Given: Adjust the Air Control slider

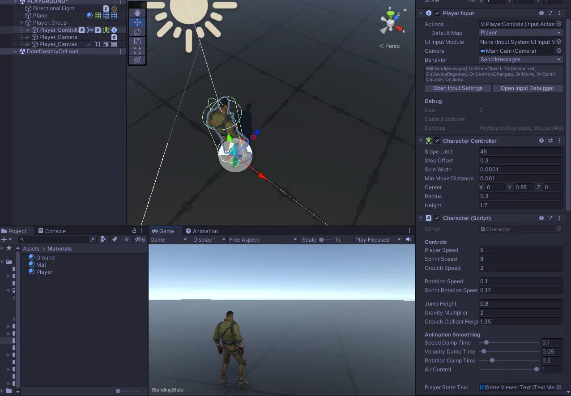Looking at the screenshot, I should point(509,369).
